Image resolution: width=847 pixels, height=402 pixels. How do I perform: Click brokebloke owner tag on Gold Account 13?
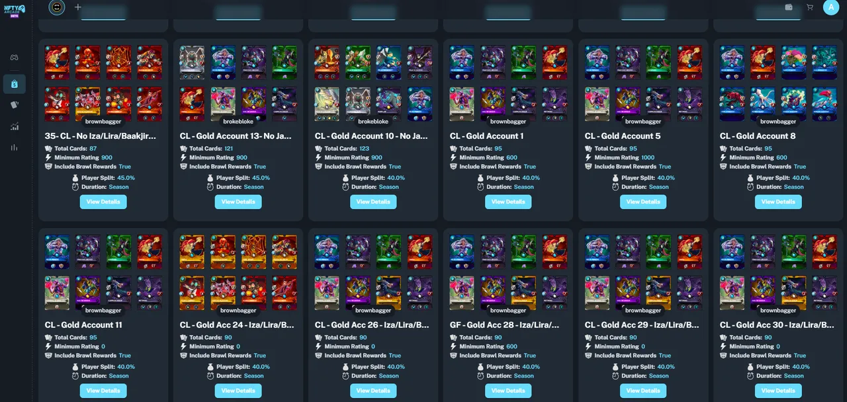[238, 121]
